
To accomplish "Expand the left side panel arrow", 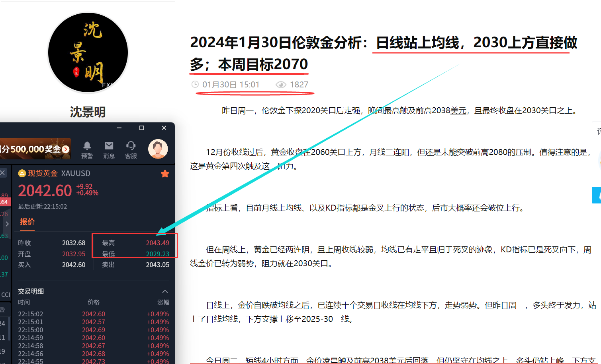I will [x=7, y=224].
